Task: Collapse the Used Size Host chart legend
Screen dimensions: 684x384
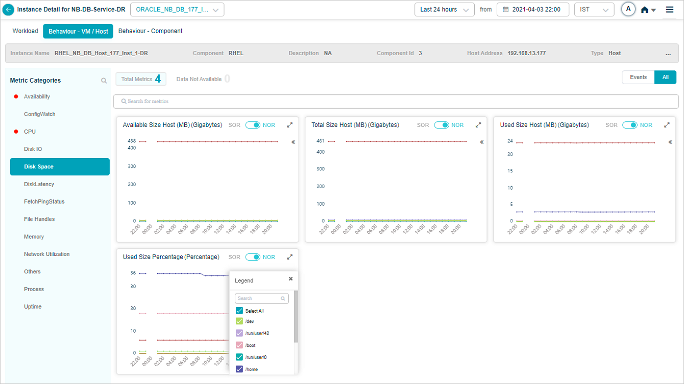Action: (x=670, y=143)
